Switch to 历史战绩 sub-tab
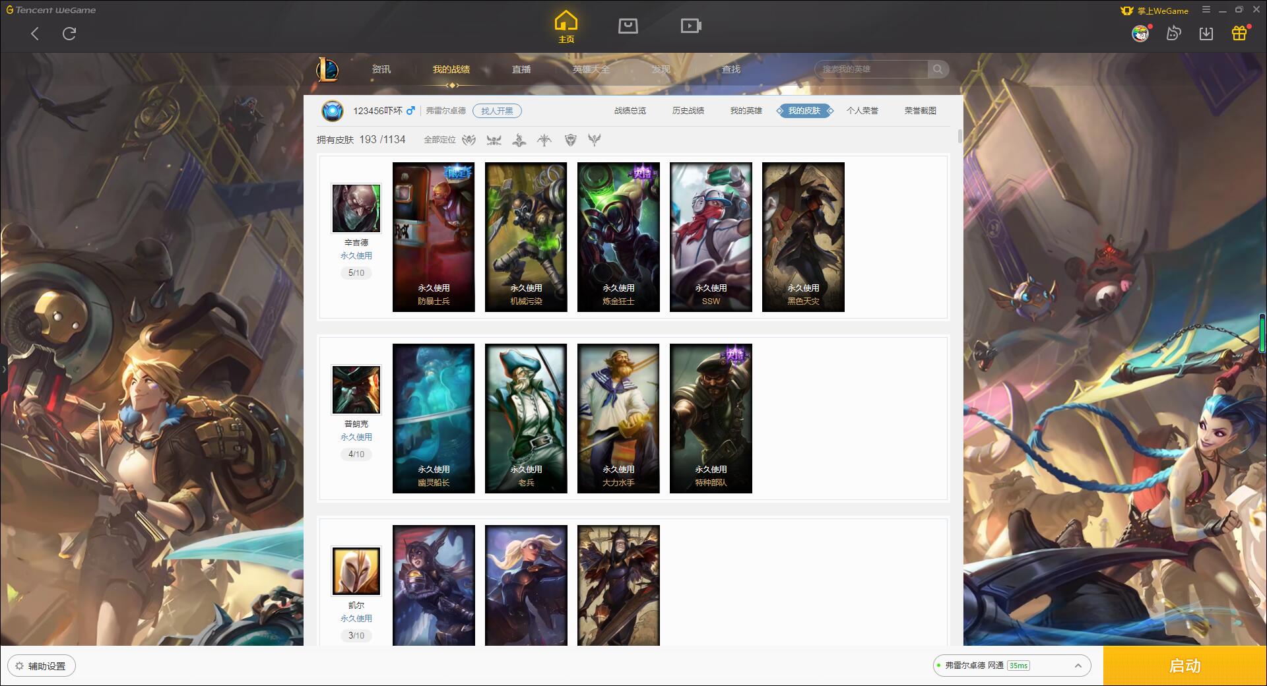1267x686 pixels. [x=688, y=111]
